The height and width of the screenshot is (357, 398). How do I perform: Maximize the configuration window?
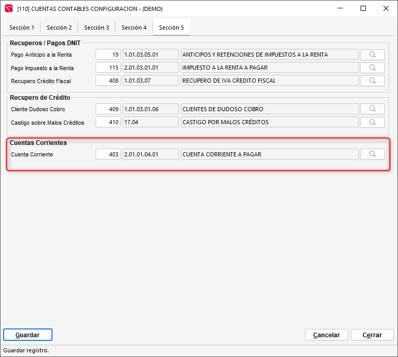pyautogui.click(x=363, y=8)
